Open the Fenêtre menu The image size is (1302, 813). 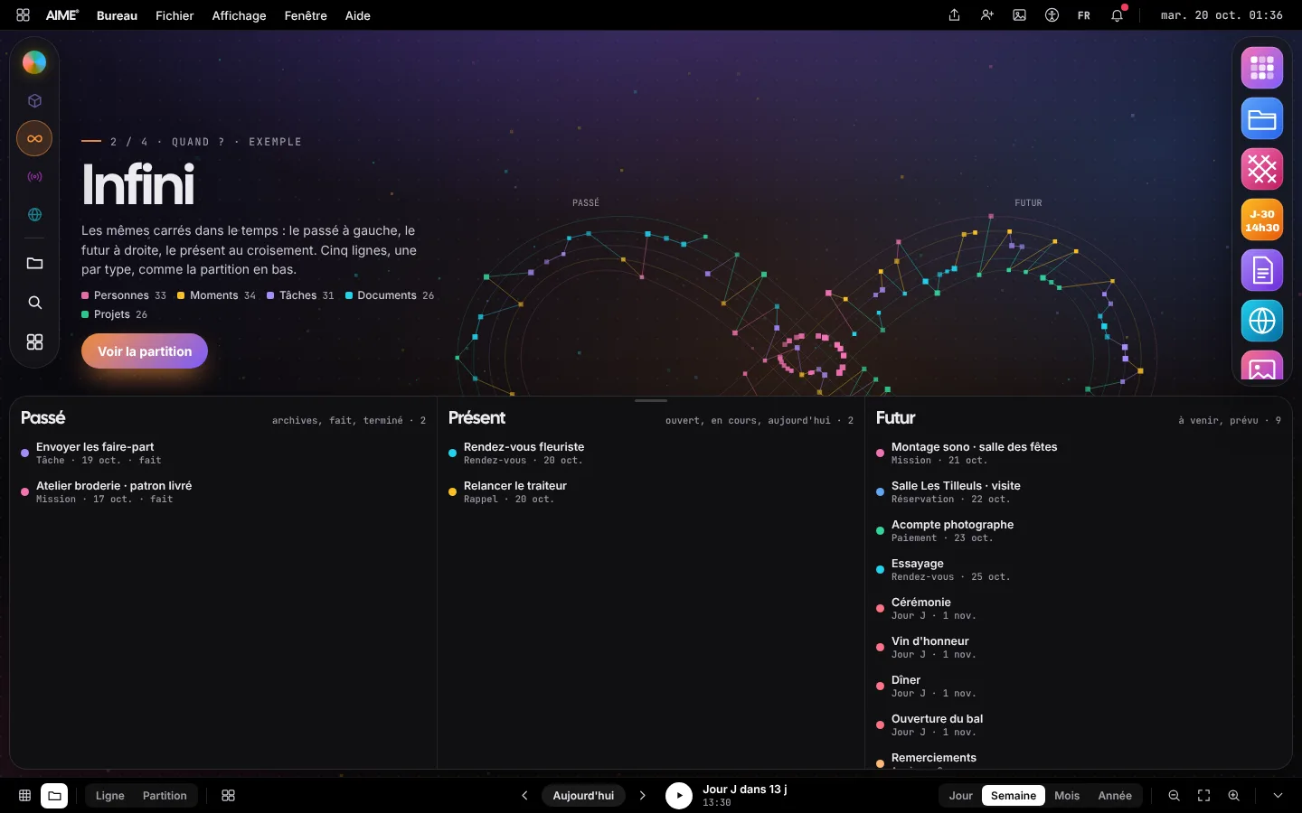coord(306,15)
